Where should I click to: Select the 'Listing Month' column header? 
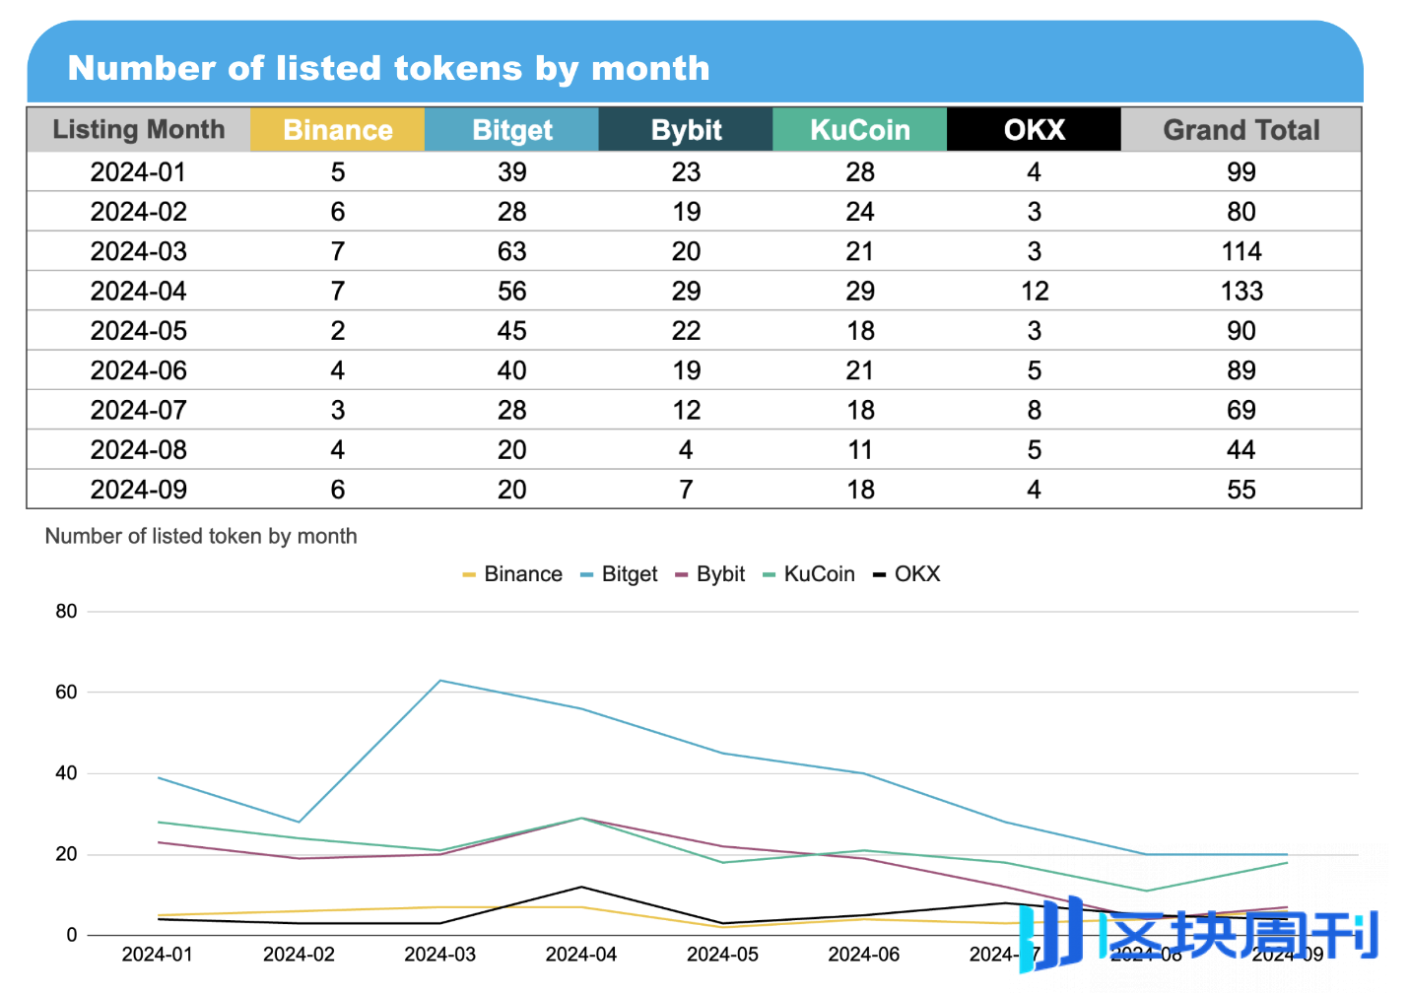pyautogui.click(x=138, y=130)
